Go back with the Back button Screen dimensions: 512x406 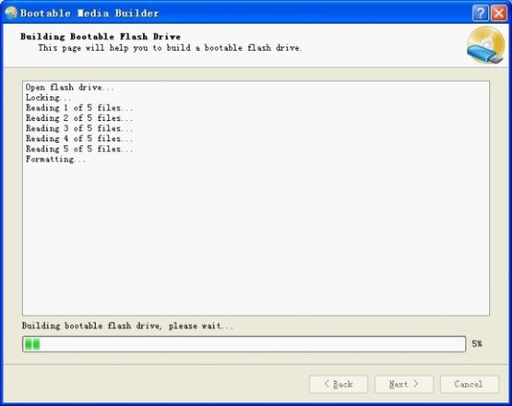pyautogui.click(x=338, y=384)
